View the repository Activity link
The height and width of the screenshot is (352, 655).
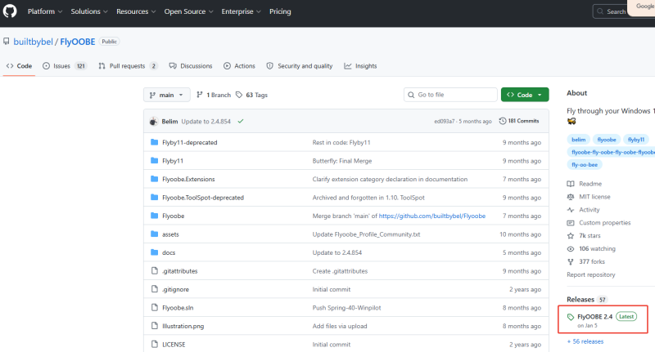coord(583,210)
